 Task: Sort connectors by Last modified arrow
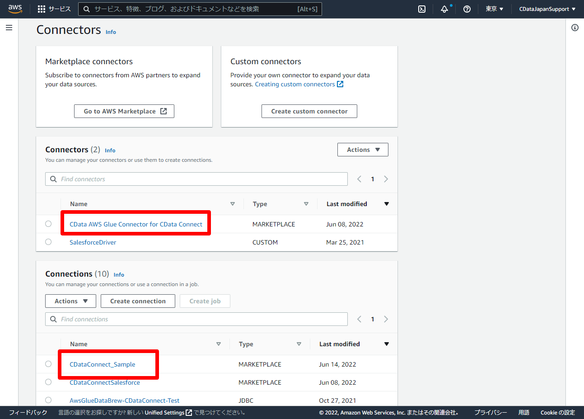click(x=387, y=204)
